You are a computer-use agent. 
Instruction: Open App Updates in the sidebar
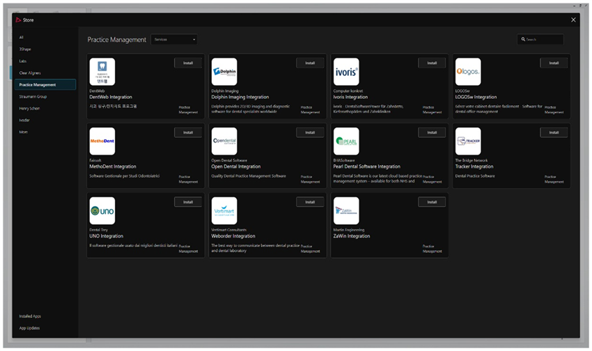tap(29, 328)
